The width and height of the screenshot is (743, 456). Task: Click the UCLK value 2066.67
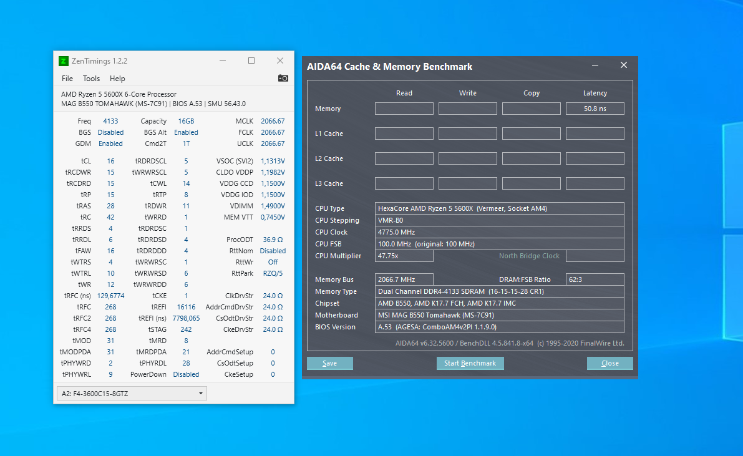tap(273, 143)
